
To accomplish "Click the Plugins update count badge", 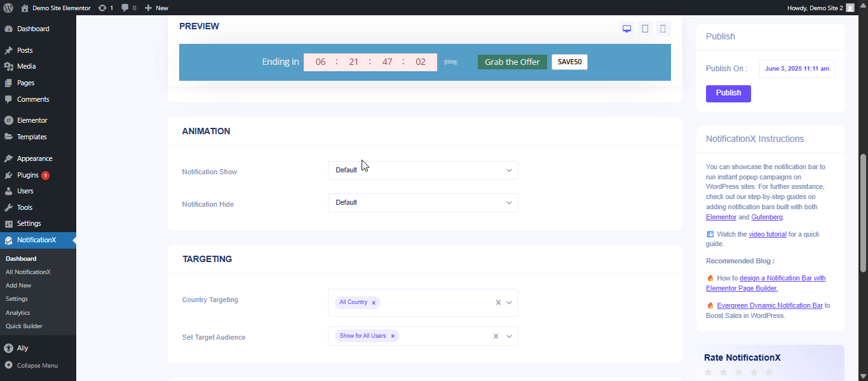I will click(x=46, y=175).
